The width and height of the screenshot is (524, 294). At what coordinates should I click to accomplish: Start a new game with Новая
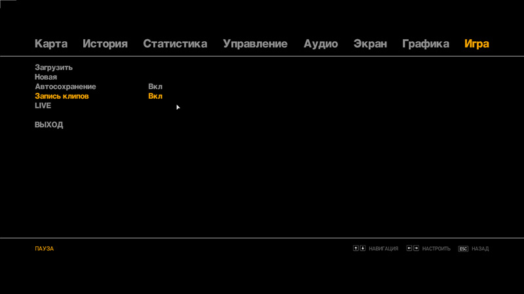[x=46, y=77]
